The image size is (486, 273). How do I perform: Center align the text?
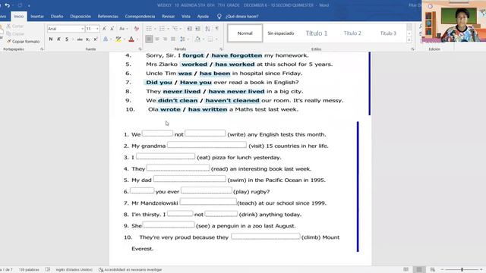click(157, 39)
